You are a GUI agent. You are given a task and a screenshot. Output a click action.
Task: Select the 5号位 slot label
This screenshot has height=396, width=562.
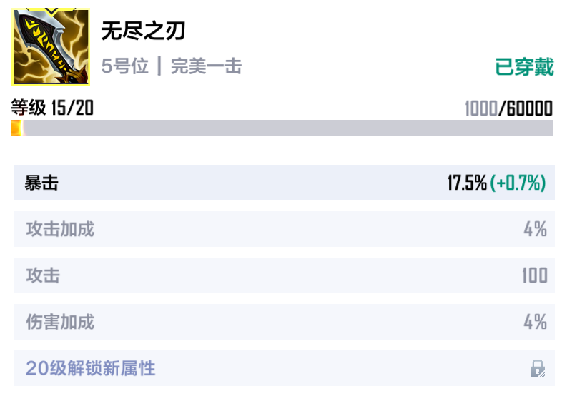124,66
